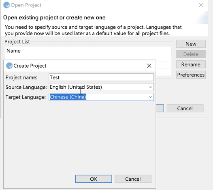
Task: Click the English (United States) combo text
Action: coord(76,87)
